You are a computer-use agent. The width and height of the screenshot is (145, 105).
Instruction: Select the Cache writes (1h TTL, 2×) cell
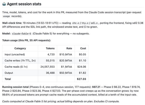click(20, 60)
